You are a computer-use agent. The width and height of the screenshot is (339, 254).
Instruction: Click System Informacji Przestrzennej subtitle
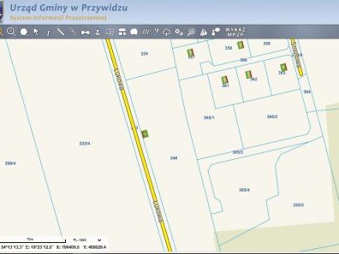[x=58, y=17]
